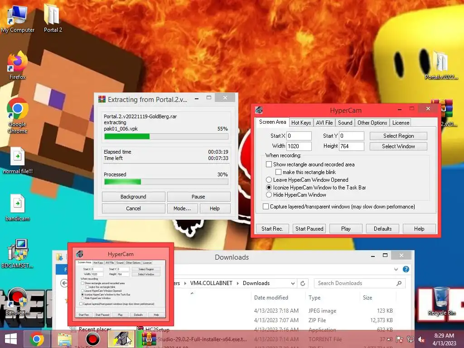This screenshot has width=464, height=348.
Task: Expand the Downloads address bar dropdown
Action: (293, 284)
